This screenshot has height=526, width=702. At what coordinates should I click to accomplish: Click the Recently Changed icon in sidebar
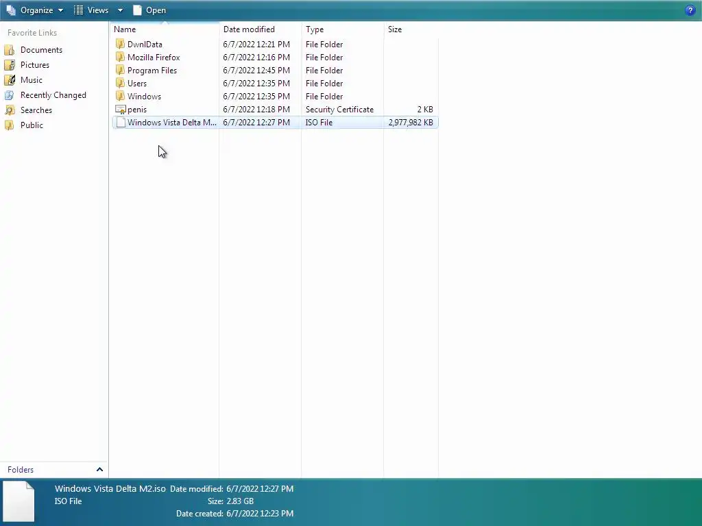click(x=10, y=95)
